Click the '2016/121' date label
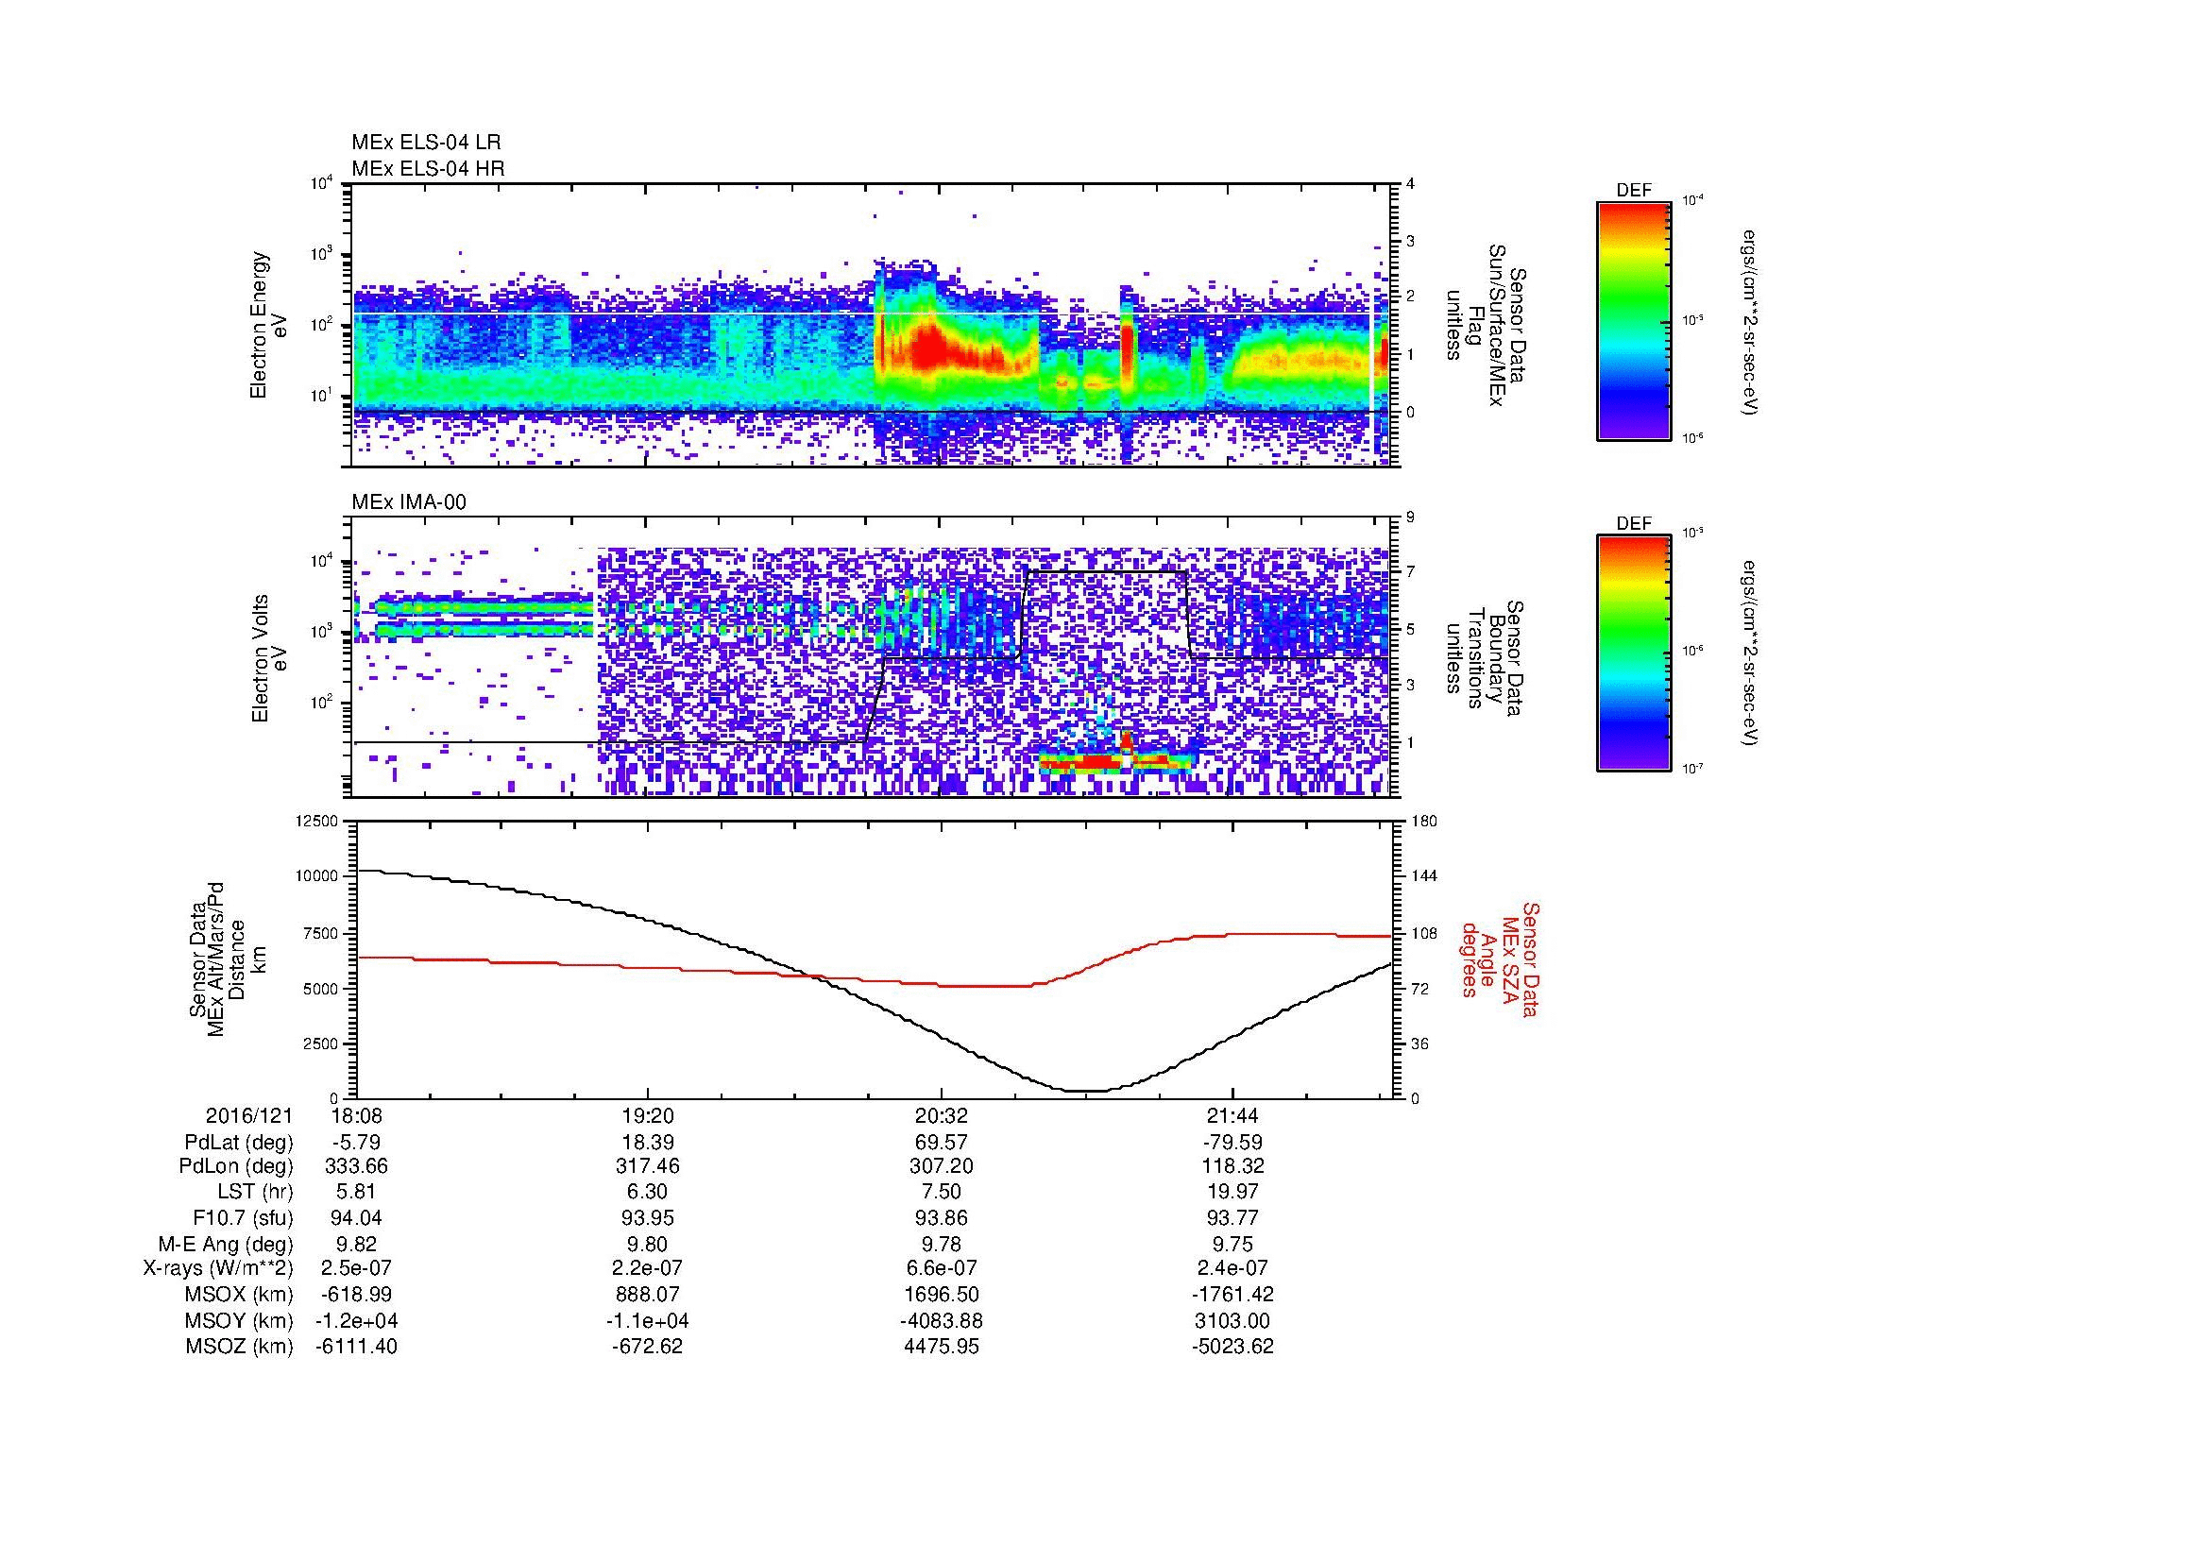Screen dimensions: 2209x1561 249,1116
